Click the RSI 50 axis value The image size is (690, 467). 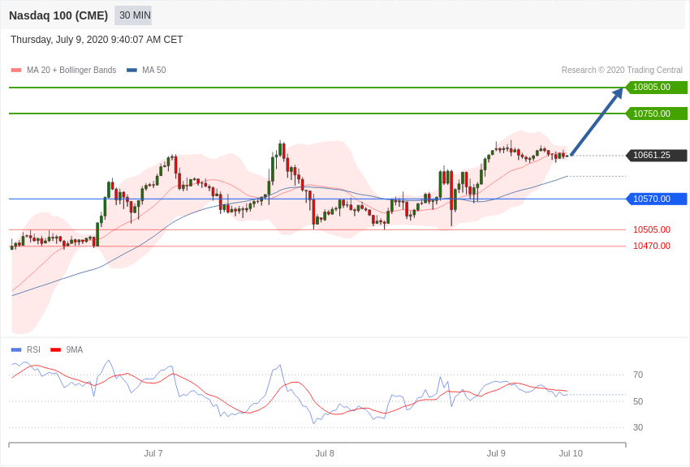tap(638, 401)
